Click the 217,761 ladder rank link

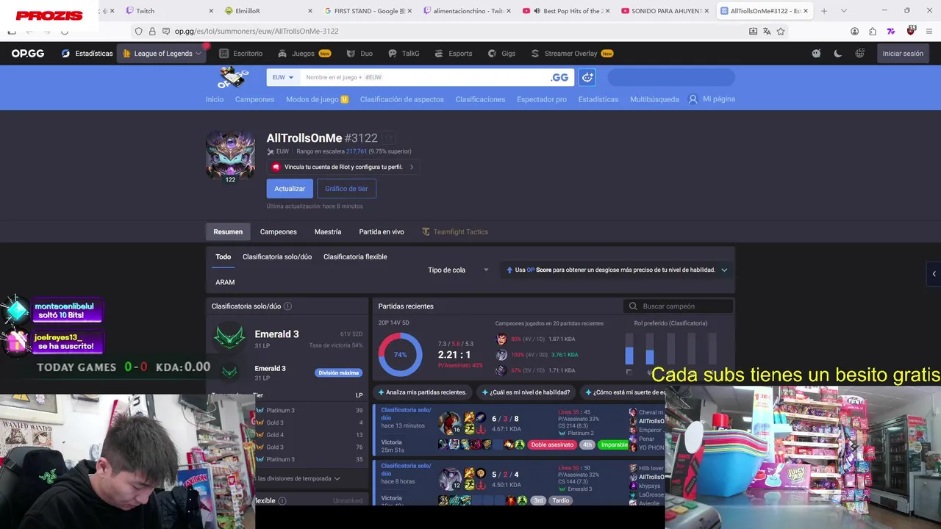(356, 151)
